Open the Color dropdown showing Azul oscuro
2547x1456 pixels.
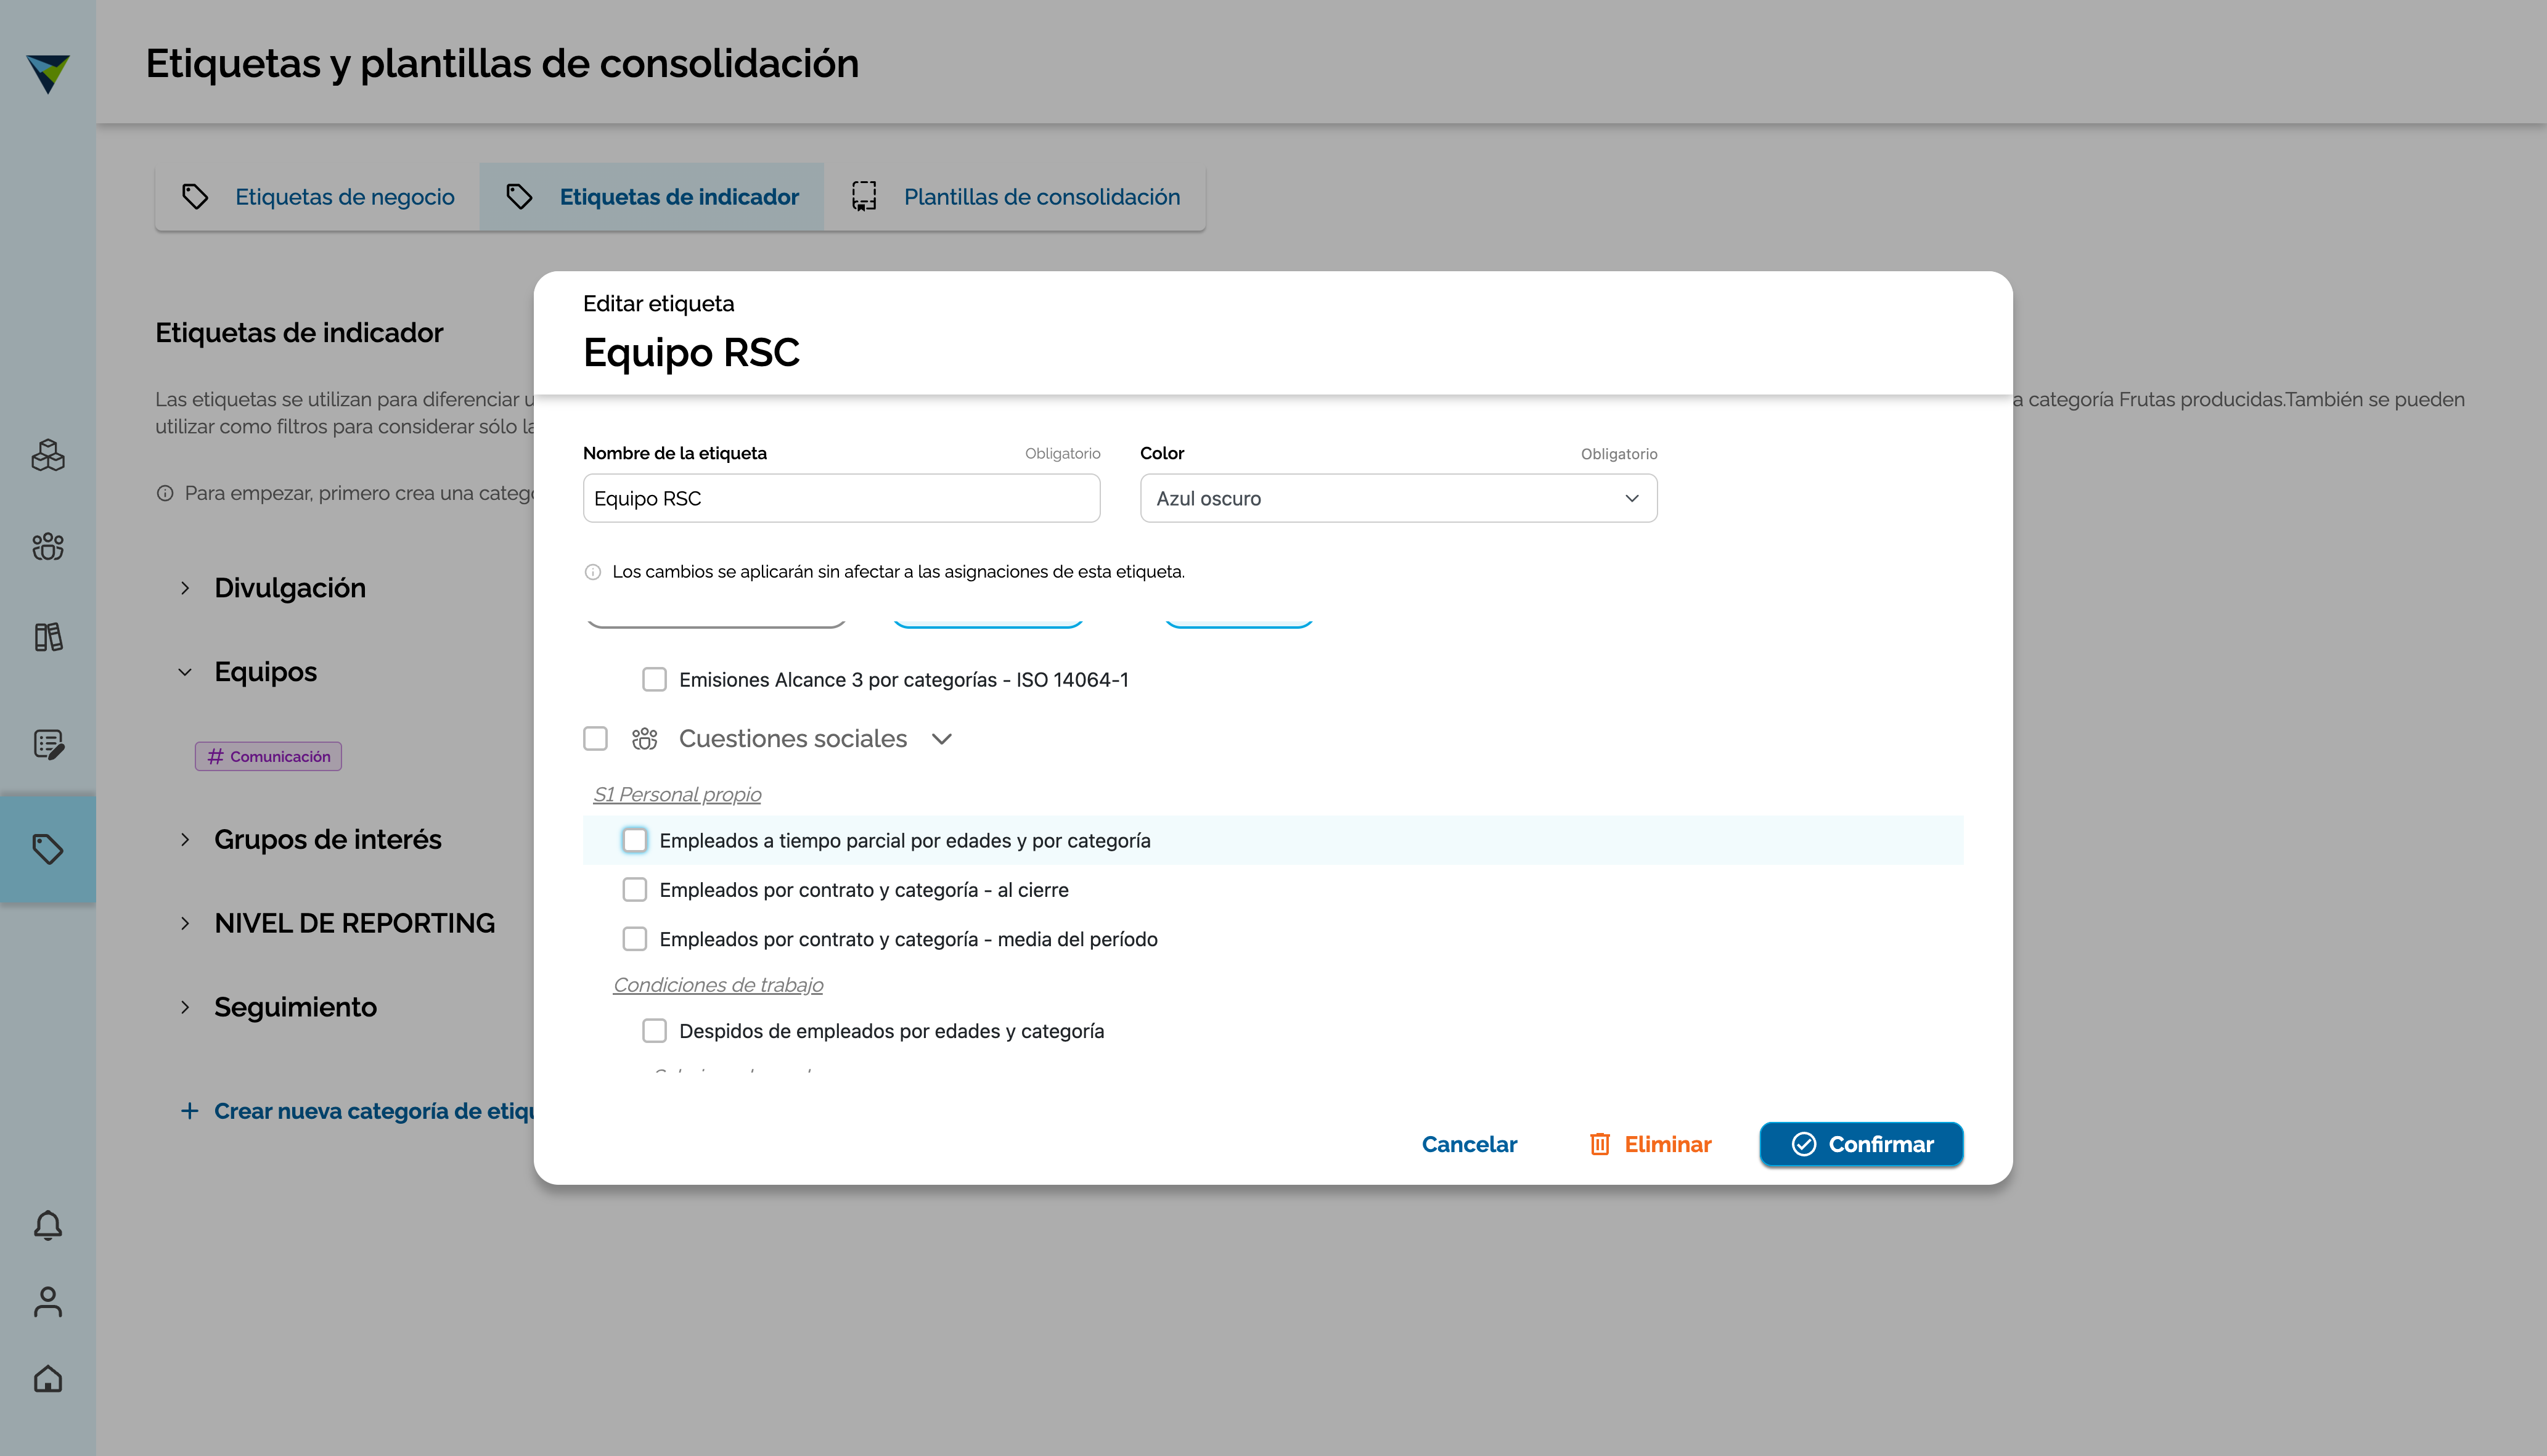click(1398, 498)
